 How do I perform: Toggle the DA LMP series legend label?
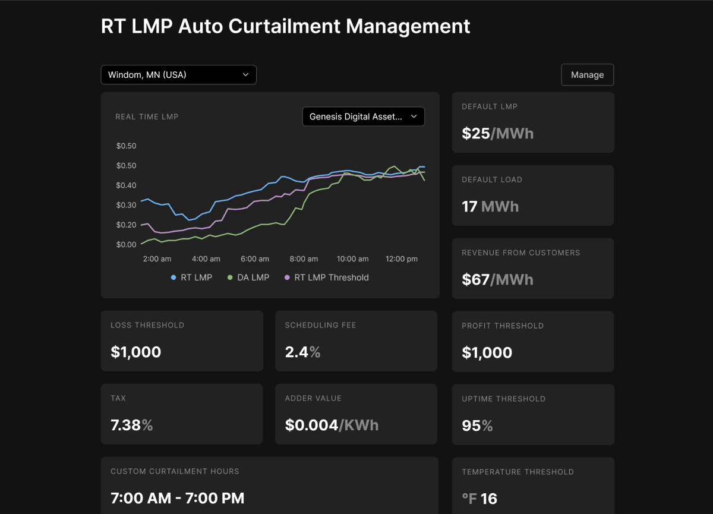coord(253,278)
